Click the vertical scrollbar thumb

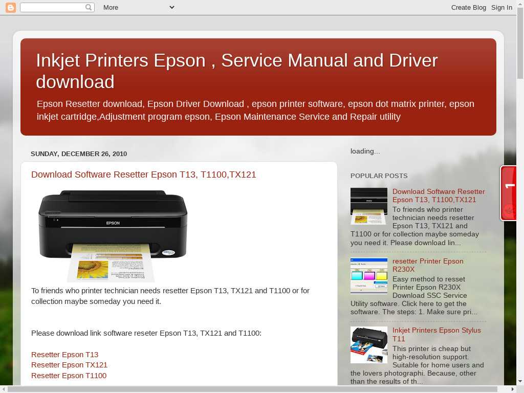(520, 43)
